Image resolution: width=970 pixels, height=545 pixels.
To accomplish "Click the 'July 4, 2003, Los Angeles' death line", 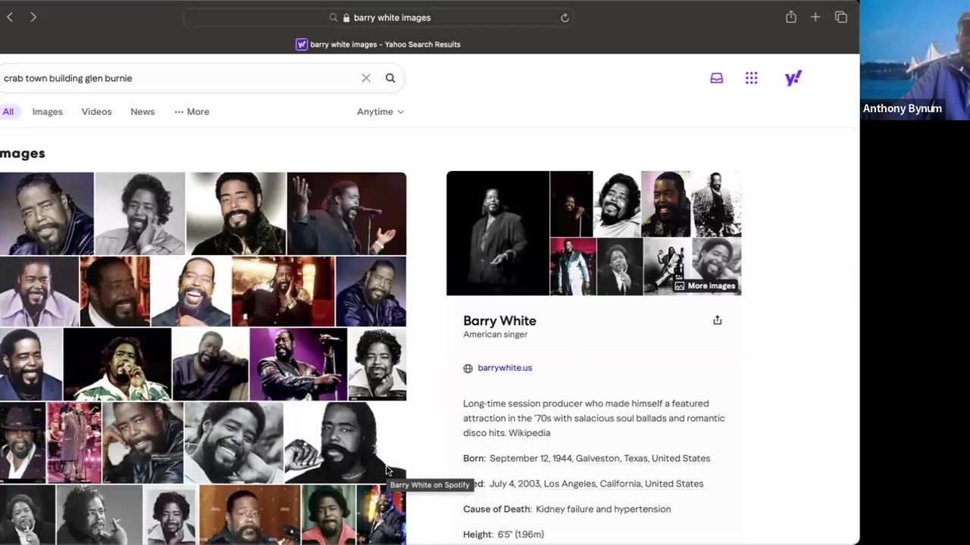I will pyautogui.click(x=596, y=484).
